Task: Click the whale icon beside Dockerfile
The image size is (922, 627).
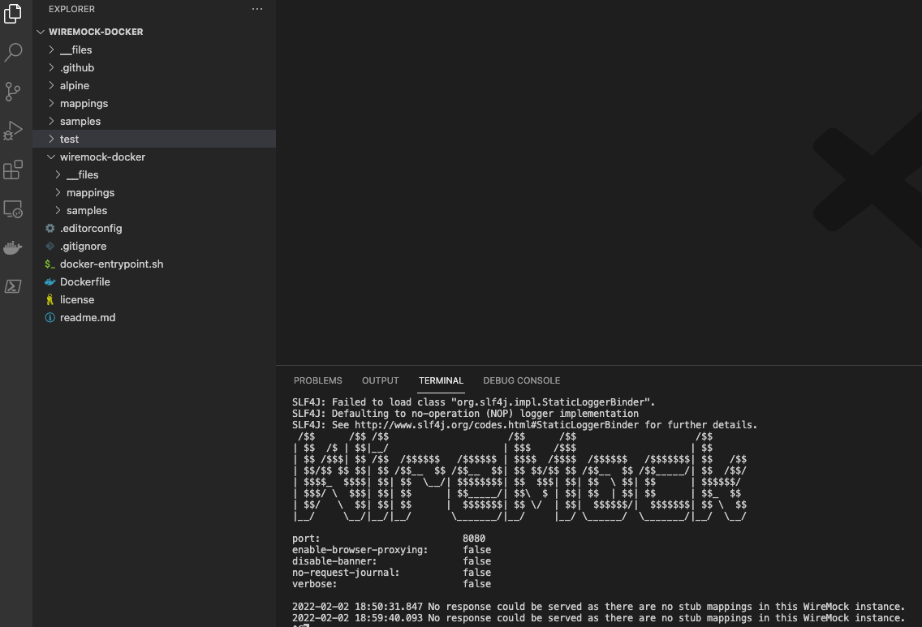Action: (50, 281)
